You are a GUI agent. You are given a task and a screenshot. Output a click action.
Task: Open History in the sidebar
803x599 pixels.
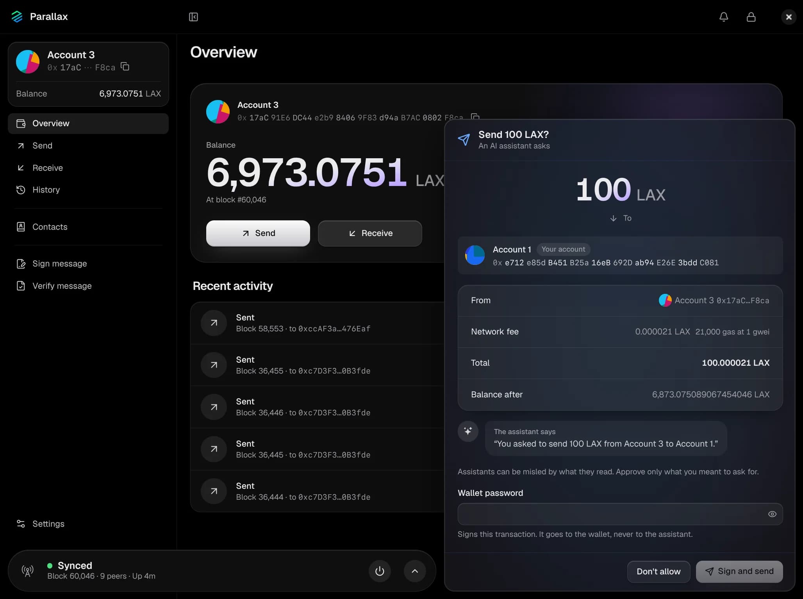pos(88,190)
